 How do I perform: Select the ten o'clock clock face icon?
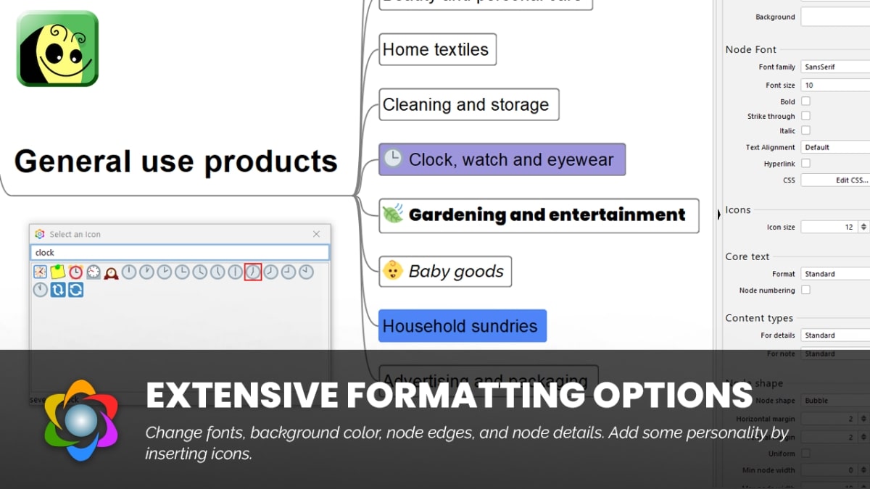[307, 272]
